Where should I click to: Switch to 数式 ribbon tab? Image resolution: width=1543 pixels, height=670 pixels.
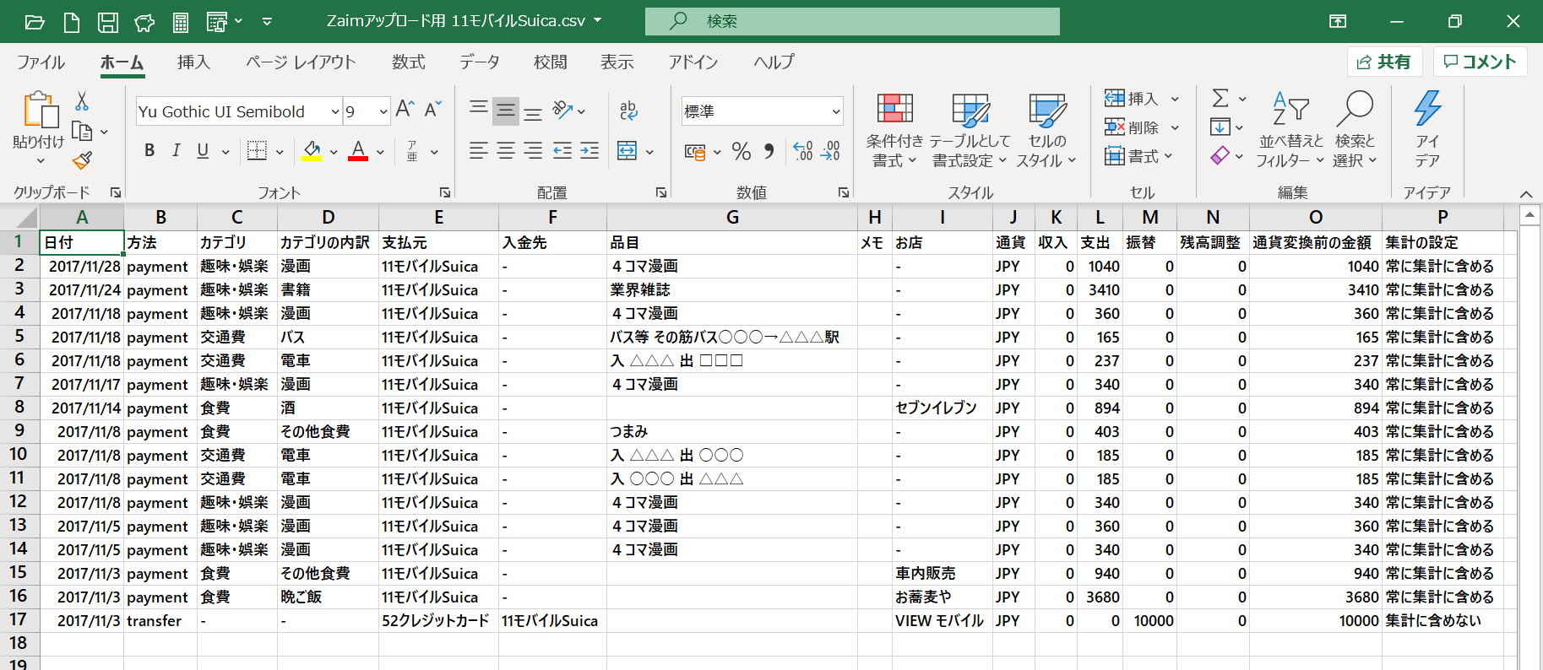[409, 62]
